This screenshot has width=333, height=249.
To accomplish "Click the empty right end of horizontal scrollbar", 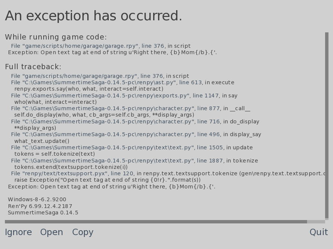I will pyautogui.click(x=316, y=222).
